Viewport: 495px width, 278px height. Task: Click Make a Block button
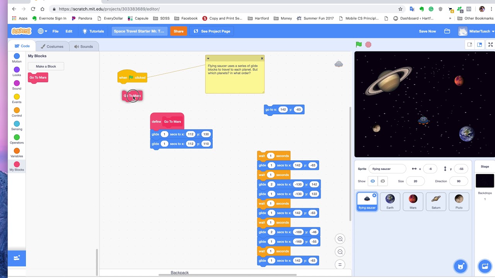[46, 66]
